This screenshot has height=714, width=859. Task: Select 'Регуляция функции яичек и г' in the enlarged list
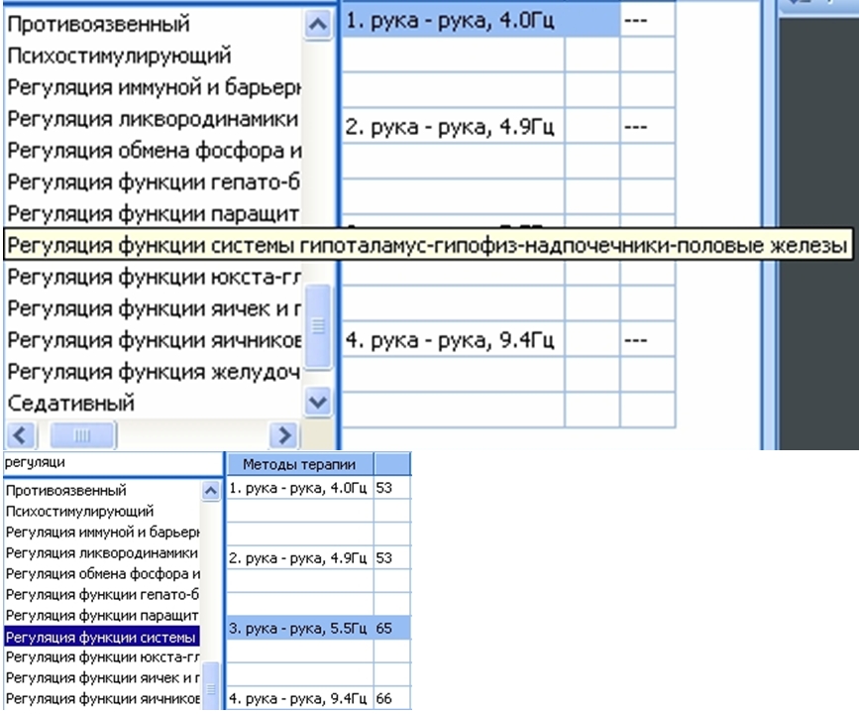[x=153, y=308]
